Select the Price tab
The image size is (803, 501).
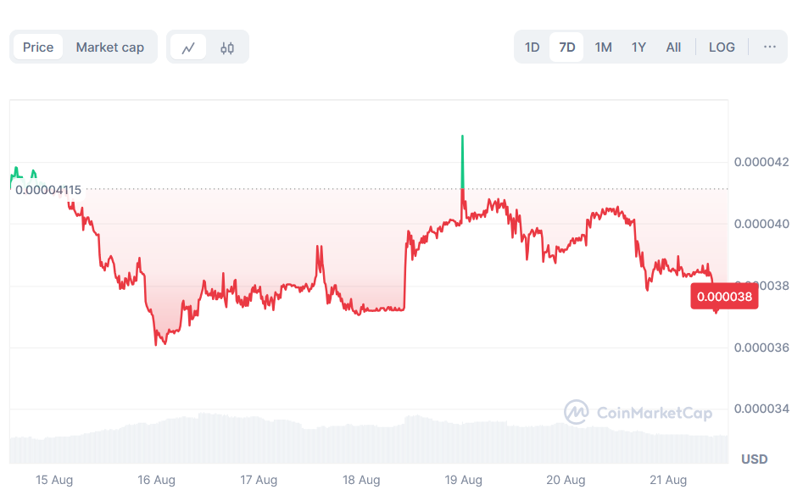pyautogui.click(x=38, y=47)
